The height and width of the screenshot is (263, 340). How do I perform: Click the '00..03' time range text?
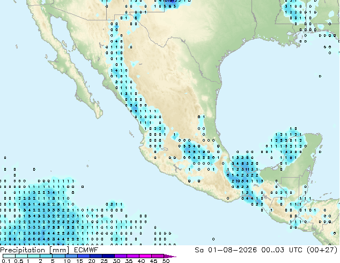pos(272,250)
